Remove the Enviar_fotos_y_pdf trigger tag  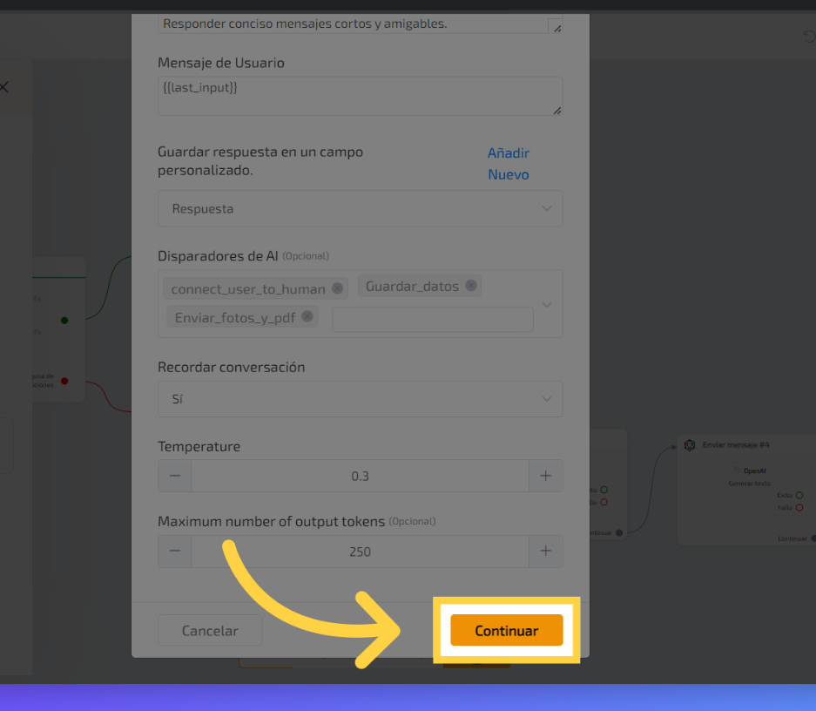(x=307, y=317)
